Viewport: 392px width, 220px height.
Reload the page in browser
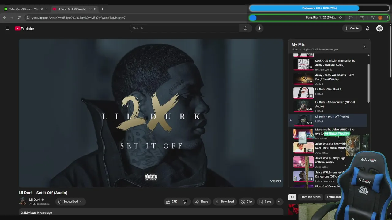click(19, 18)
